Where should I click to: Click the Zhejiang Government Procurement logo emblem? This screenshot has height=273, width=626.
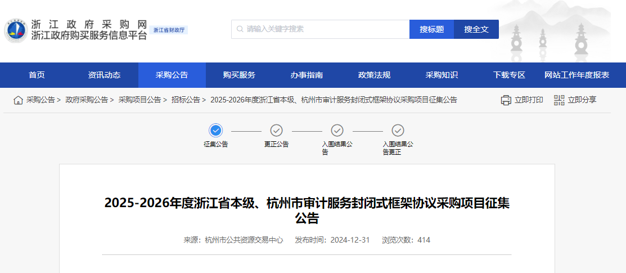click(x=15, y=30)
